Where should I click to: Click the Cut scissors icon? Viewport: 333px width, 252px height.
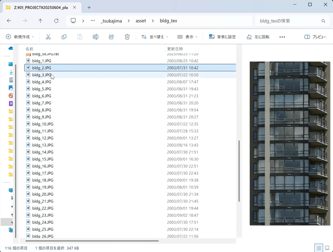[x=48, y=37]
